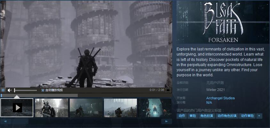Click the main trailer video area
The image size is (270, 128).
click(x=86, y=44)
